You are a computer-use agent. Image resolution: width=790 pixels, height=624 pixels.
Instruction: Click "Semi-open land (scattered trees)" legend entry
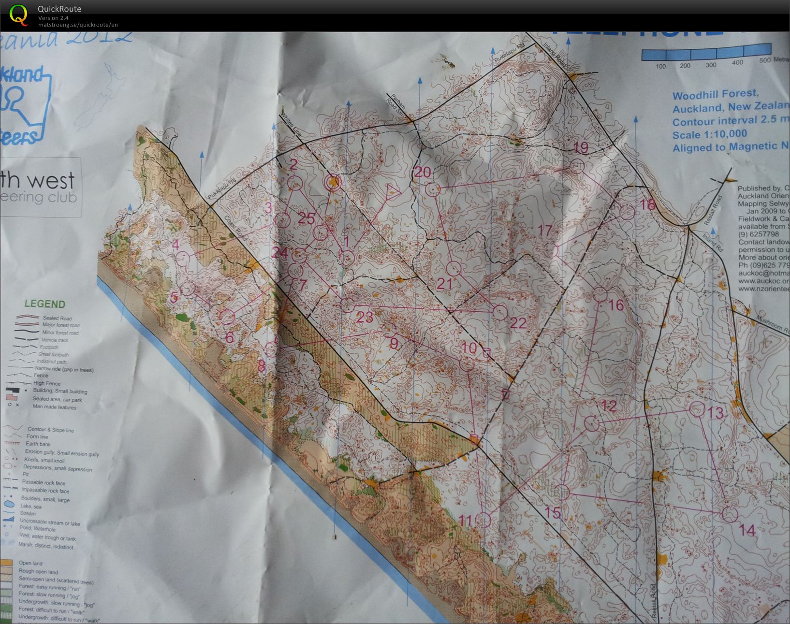click(x=56, y=581)
